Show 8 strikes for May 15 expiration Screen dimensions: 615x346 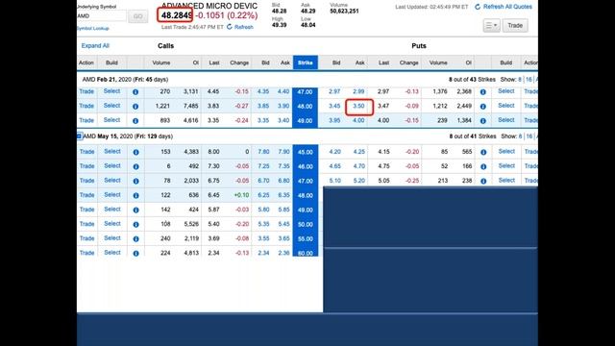point(521,136)
